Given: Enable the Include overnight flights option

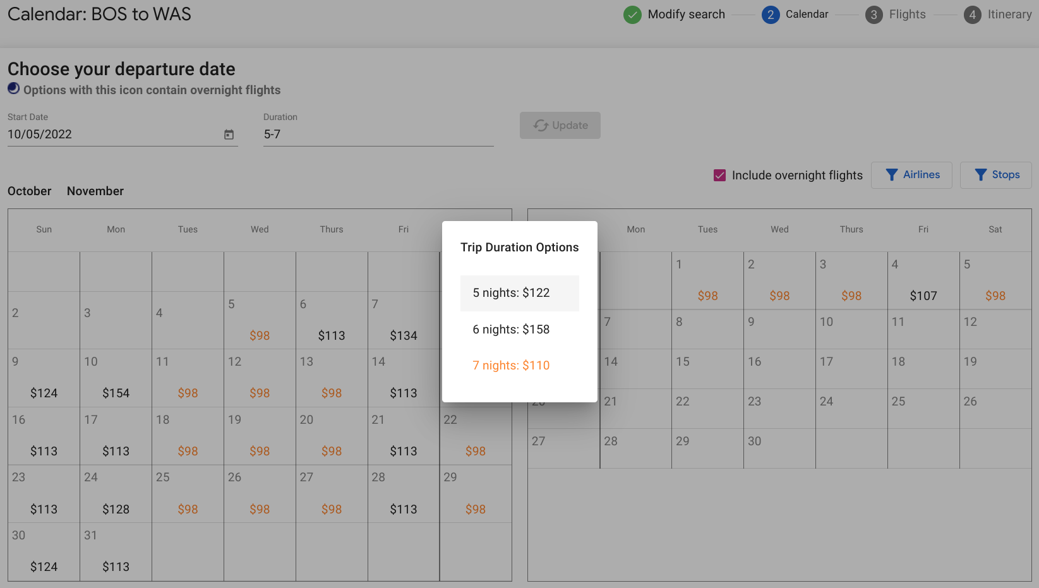Looking at the screenshot, I should coord(719,175).
